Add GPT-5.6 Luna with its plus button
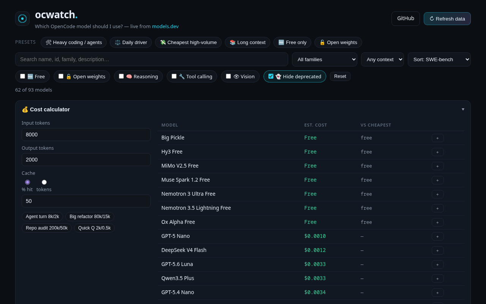 (x=437, y=264)
